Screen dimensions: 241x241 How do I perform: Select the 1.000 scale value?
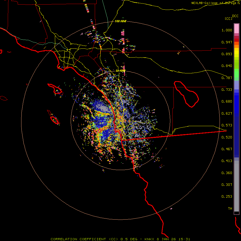227,30
